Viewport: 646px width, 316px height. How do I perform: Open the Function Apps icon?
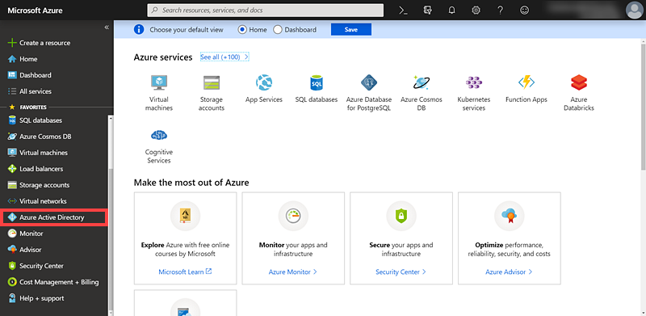526,82
